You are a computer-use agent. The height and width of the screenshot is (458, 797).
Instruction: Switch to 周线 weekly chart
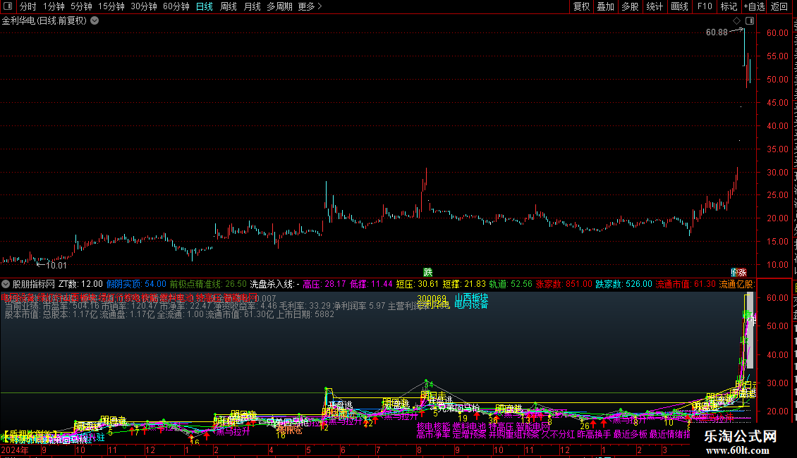pos(229,6)
